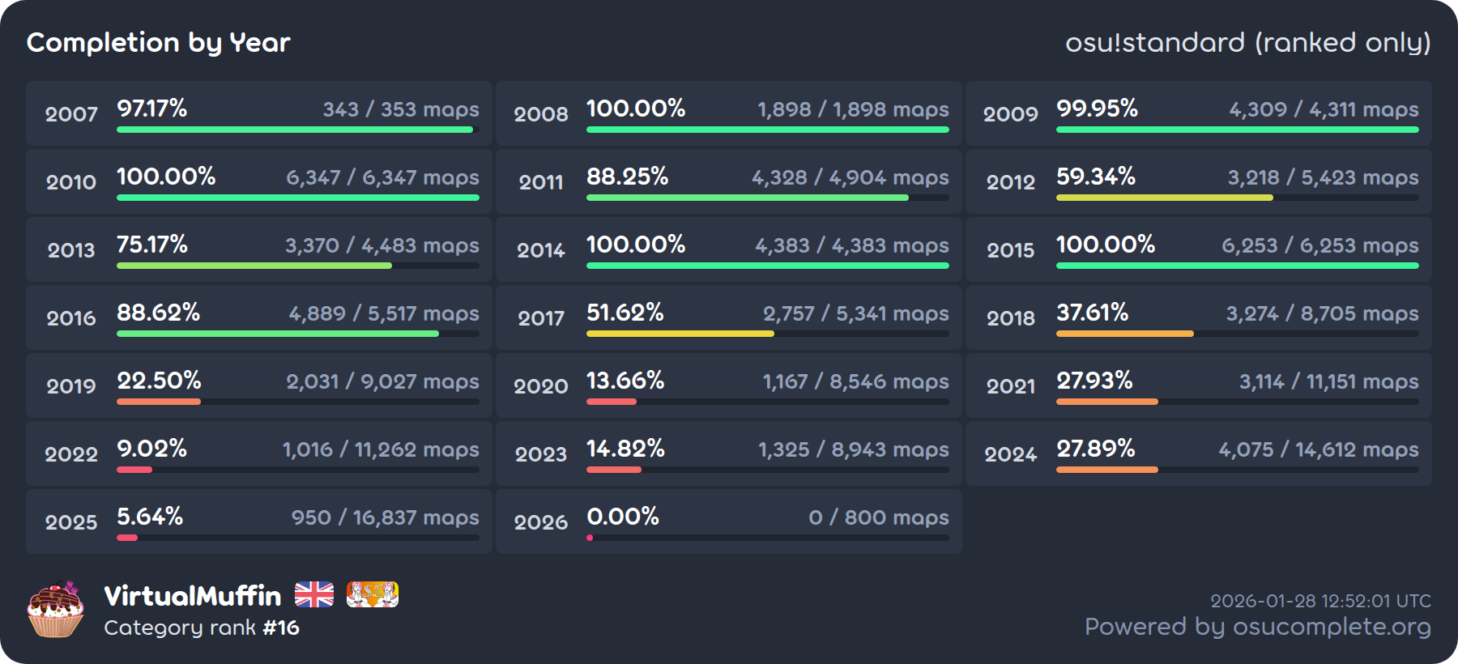Click the 2015 map count 6,253 / 6,253
The width and height of the screenshot is (1458, 664).
click(x=1319, y=245)
